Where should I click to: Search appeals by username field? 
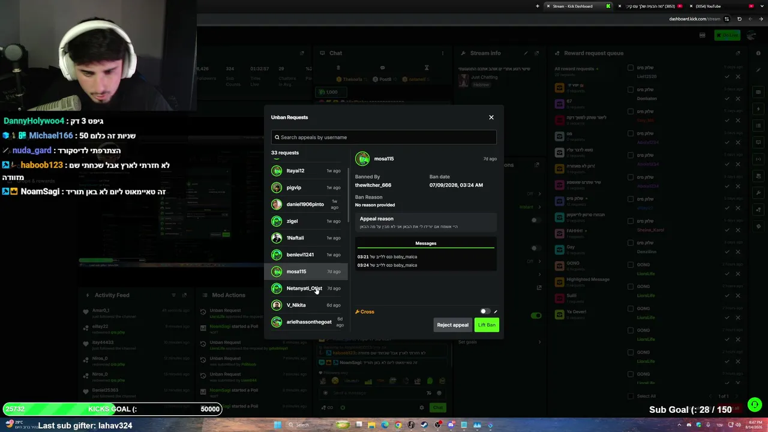(384, 137)
